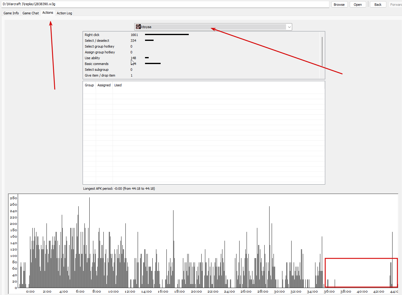Click the Use ability count 148
The image size is (402, 295).
[133, 58]
